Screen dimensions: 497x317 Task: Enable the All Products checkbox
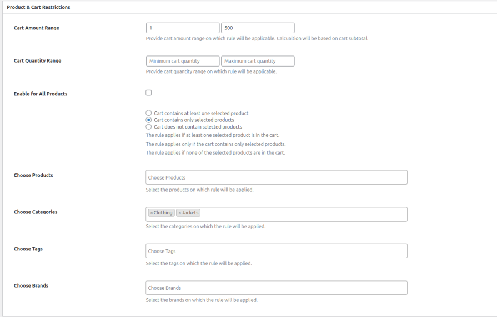[x=148, y=93]
